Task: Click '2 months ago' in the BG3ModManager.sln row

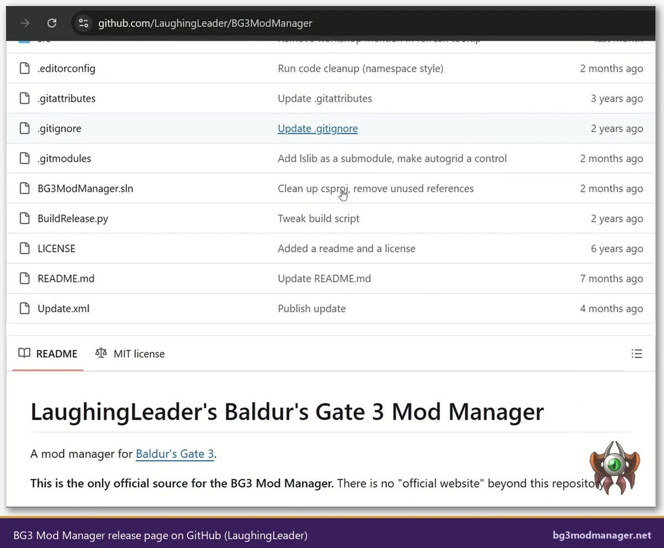Action: (611, 189)
